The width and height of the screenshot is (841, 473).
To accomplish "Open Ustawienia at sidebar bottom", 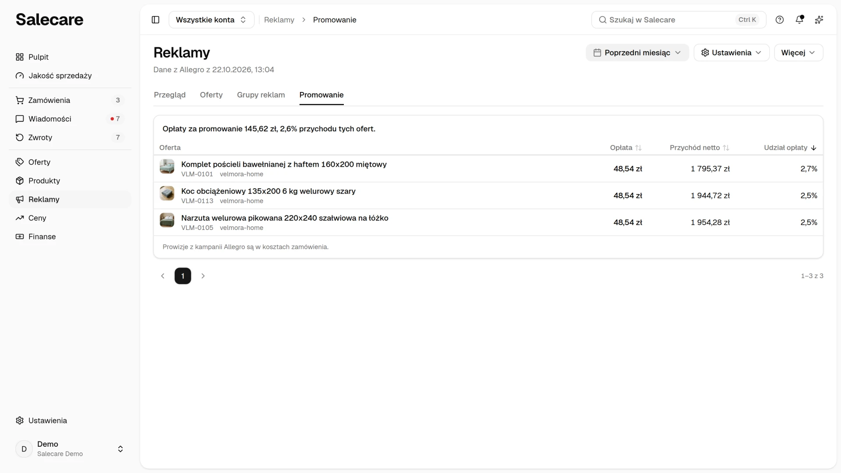I will tap(70, 420).
